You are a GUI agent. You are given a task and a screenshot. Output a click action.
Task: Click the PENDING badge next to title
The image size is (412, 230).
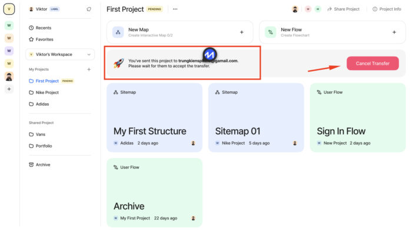[154, 9]
